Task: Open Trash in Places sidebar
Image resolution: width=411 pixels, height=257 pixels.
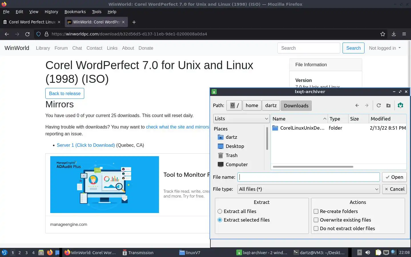Action: (227, 155)
